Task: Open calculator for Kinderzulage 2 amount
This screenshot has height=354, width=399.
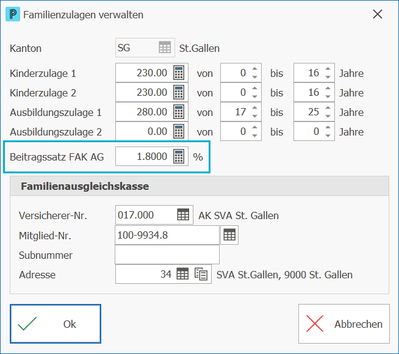Action: (179, 92)
